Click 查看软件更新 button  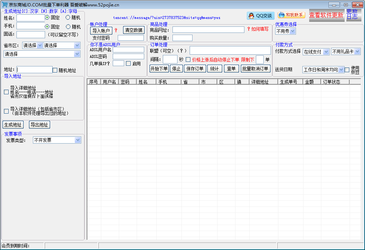point(326,15)
